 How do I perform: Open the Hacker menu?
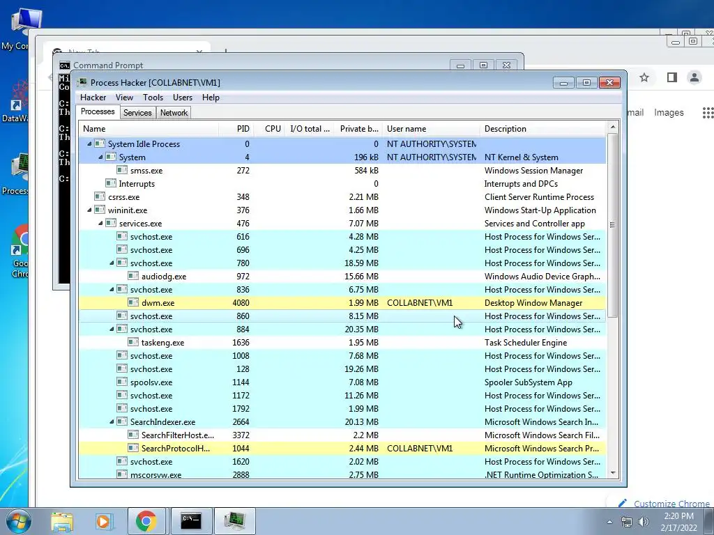tap(93, 98)
